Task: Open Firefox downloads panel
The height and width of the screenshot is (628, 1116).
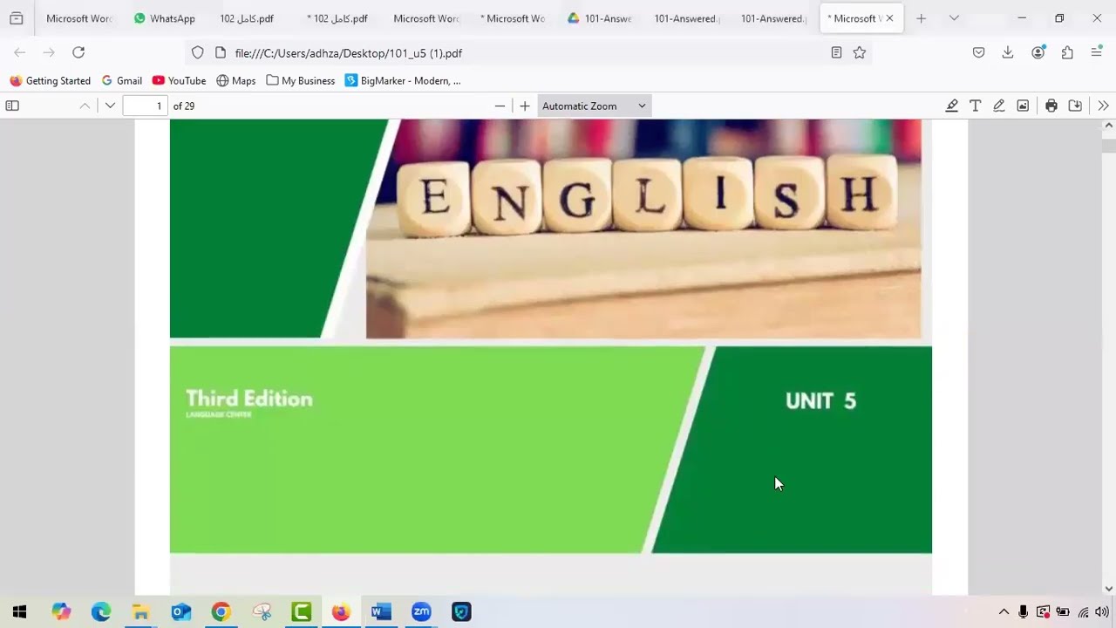Action: (1008, 52)
